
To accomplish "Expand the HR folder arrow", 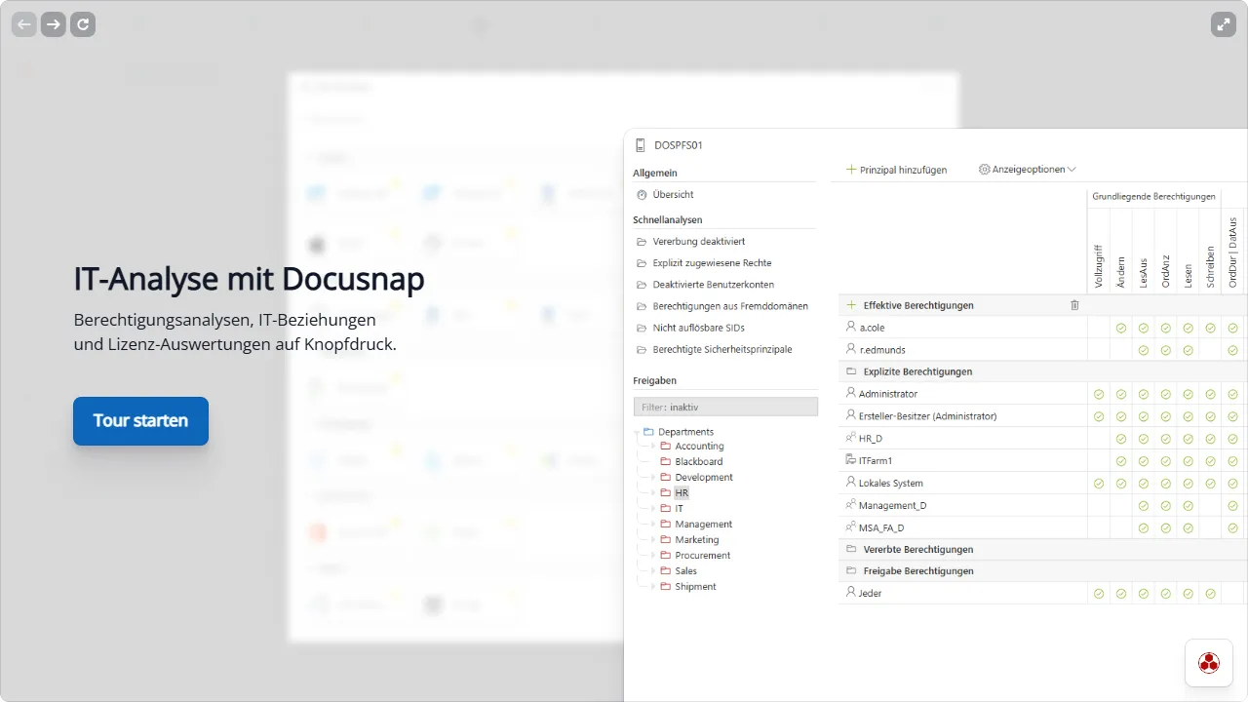I will [x=654, y=492].
